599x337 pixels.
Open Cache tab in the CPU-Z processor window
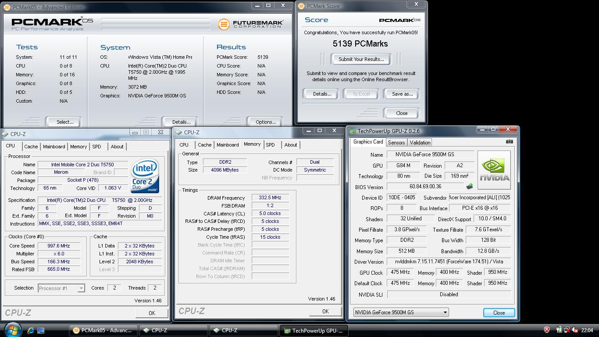pos(31,147)
